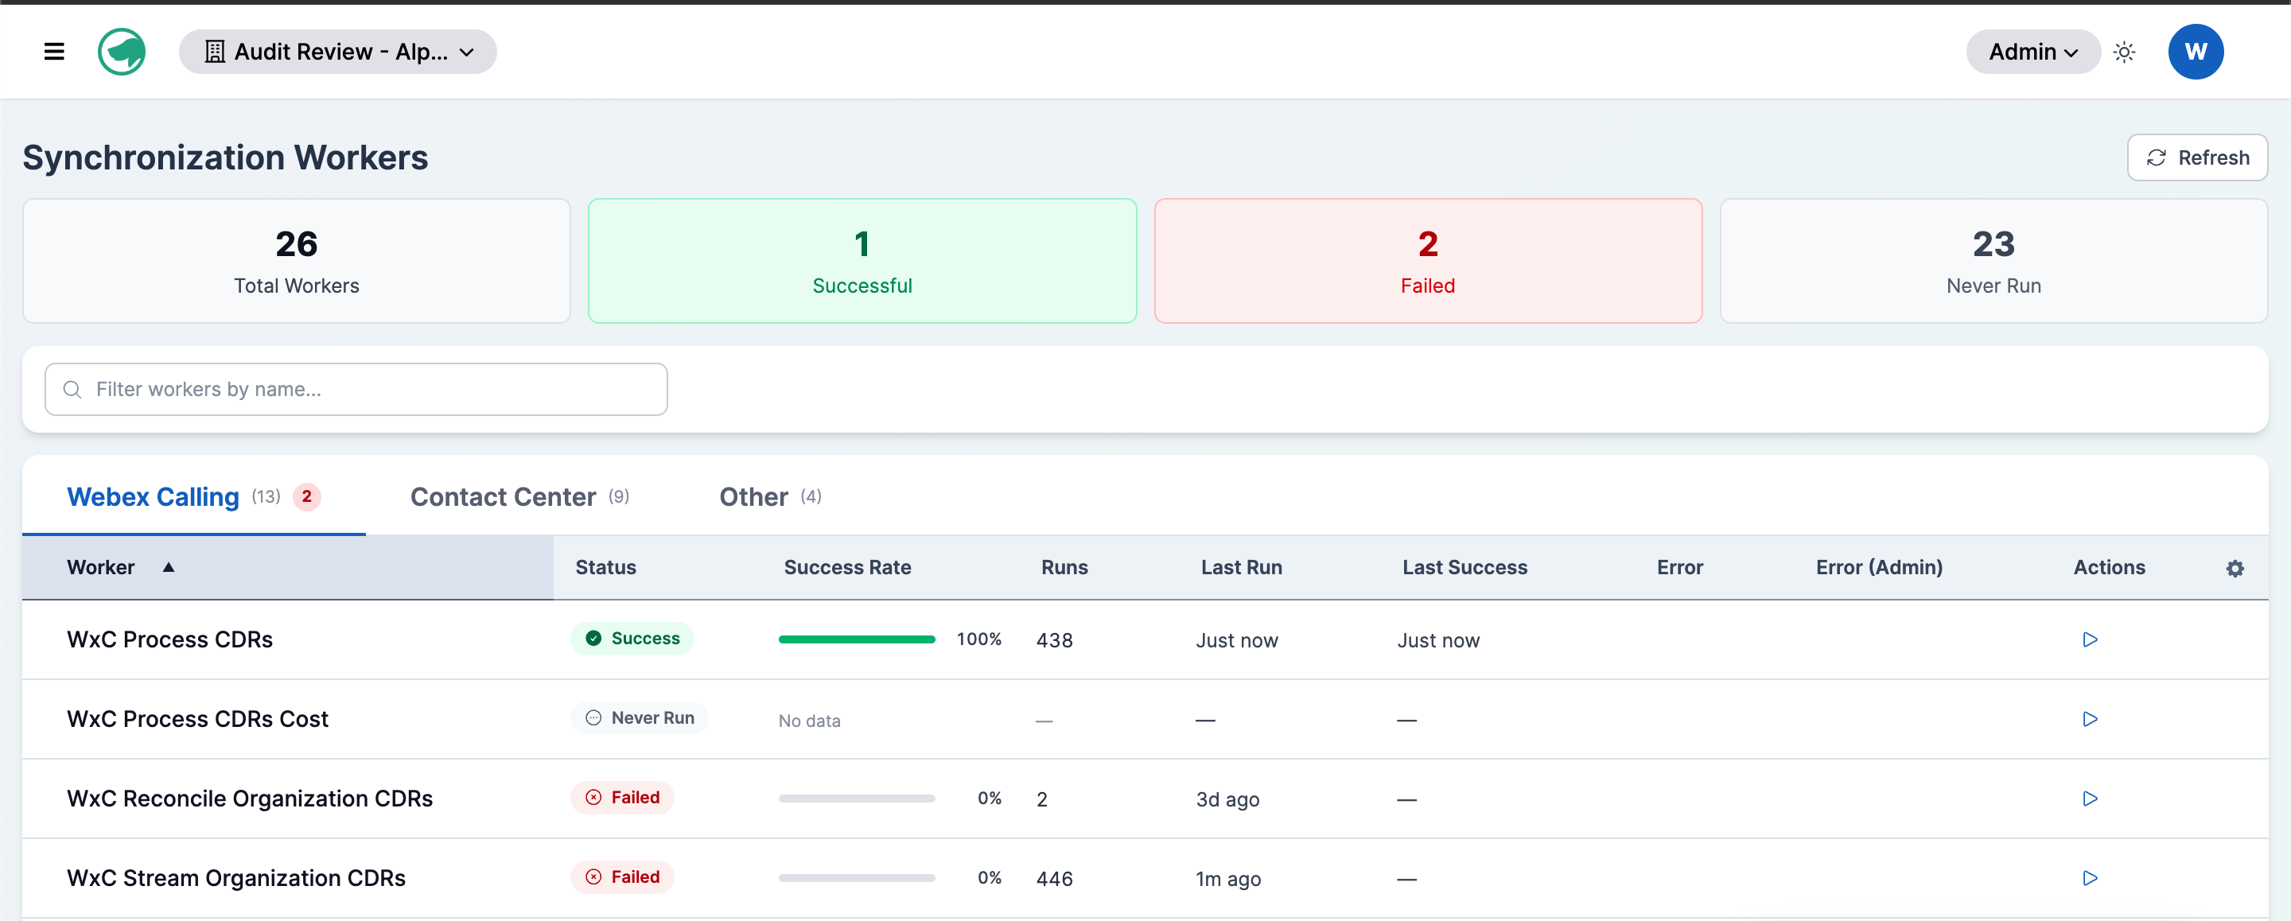Select the WxC Process CDRs row name
Viewport: 2291px width, 921px height.
(x=170, y=639)
